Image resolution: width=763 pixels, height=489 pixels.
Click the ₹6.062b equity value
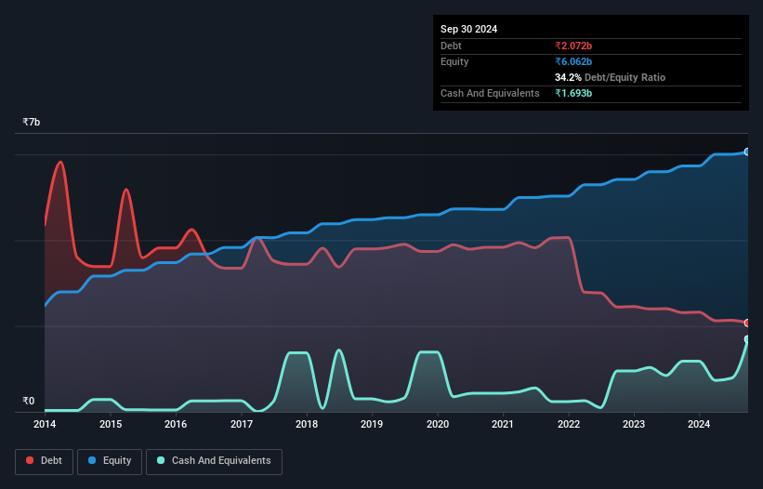click(x=573, y=61)
